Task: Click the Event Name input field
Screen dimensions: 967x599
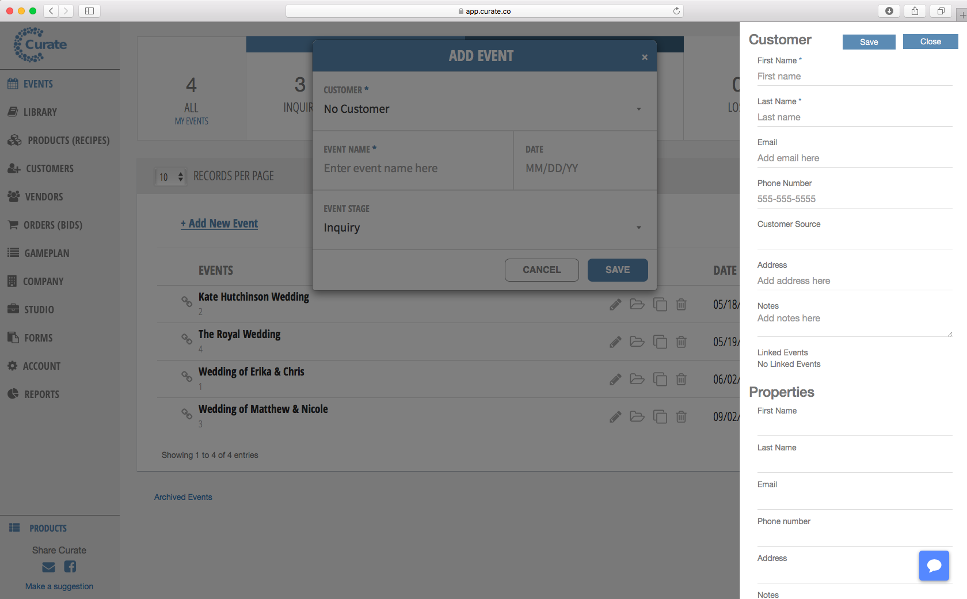Action: 412,169
